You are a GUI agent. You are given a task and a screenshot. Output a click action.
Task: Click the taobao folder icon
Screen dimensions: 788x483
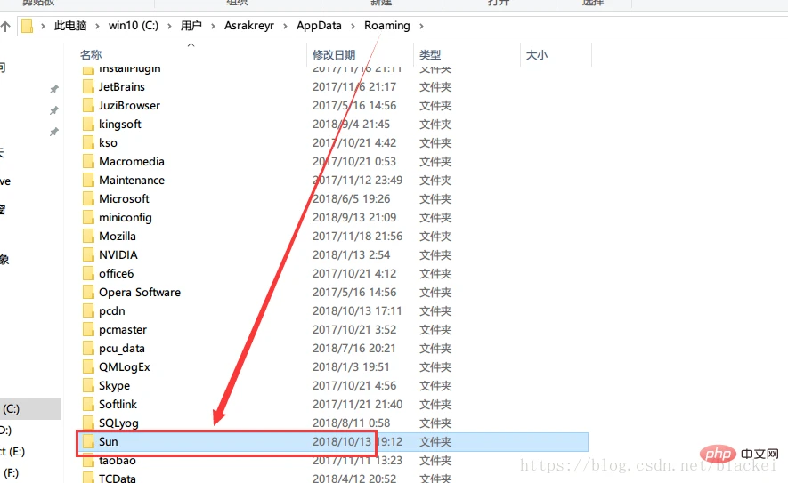pyautogui.click(x=88, y=460)
